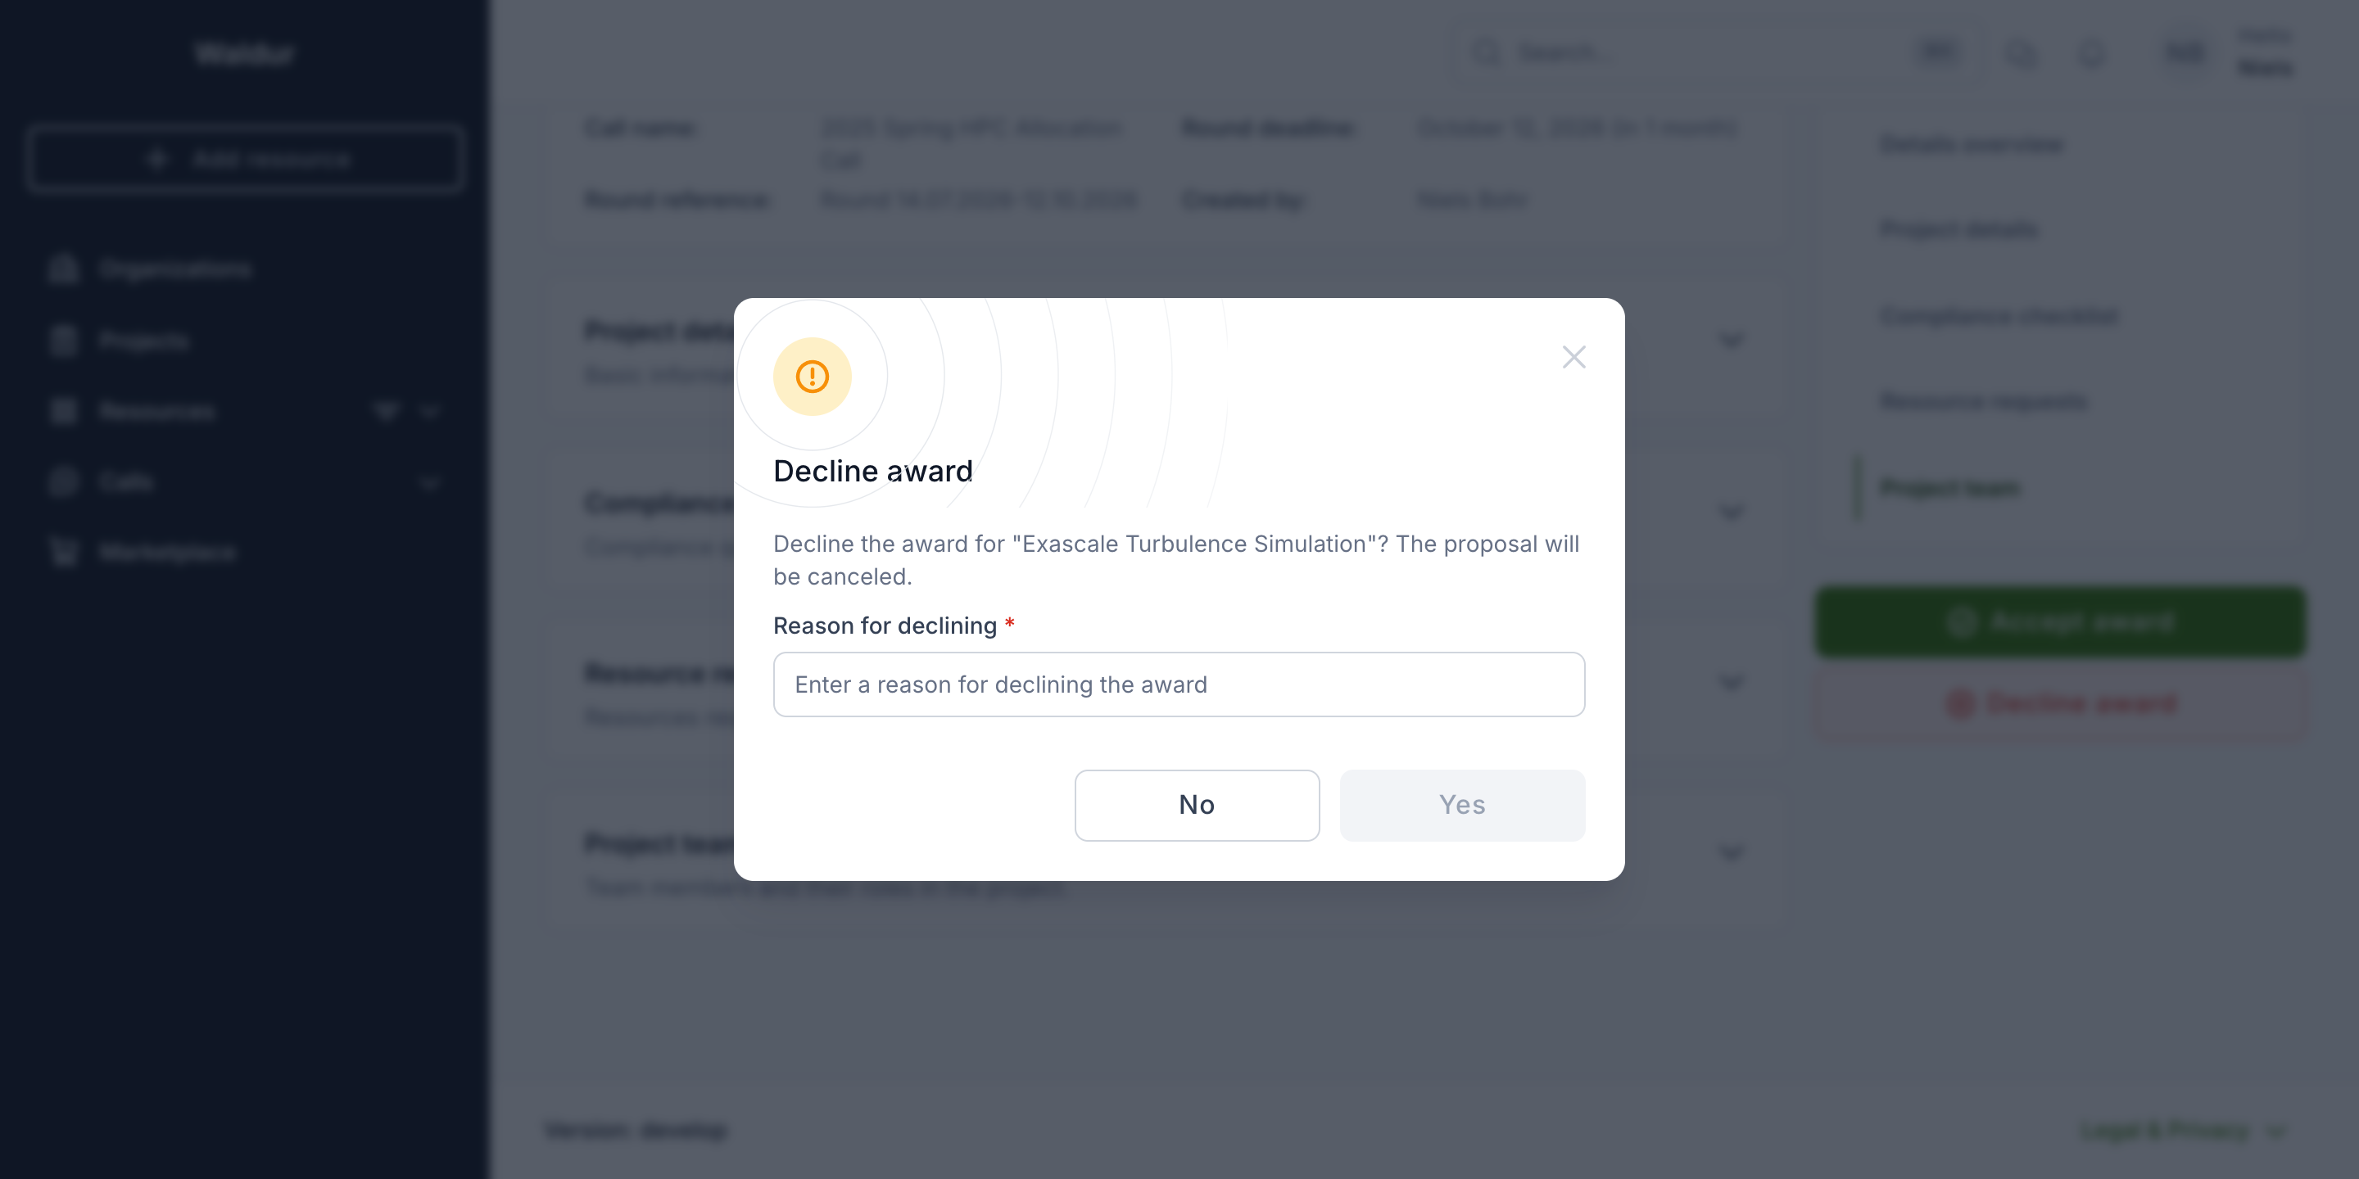
Task: Click the Yes button
Action: pyautogui.click(x=1461, y=805)
